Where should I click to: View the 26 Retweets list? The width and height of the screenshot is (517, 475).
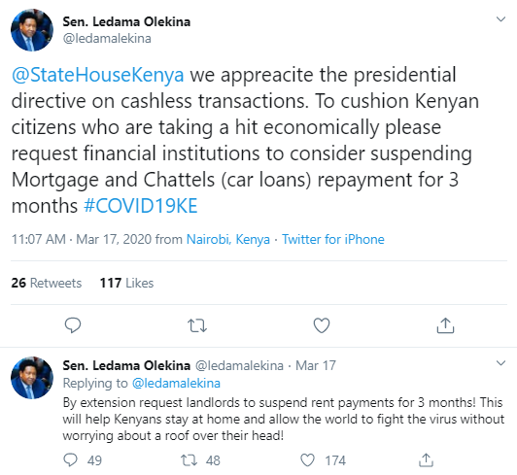(47, 283)
